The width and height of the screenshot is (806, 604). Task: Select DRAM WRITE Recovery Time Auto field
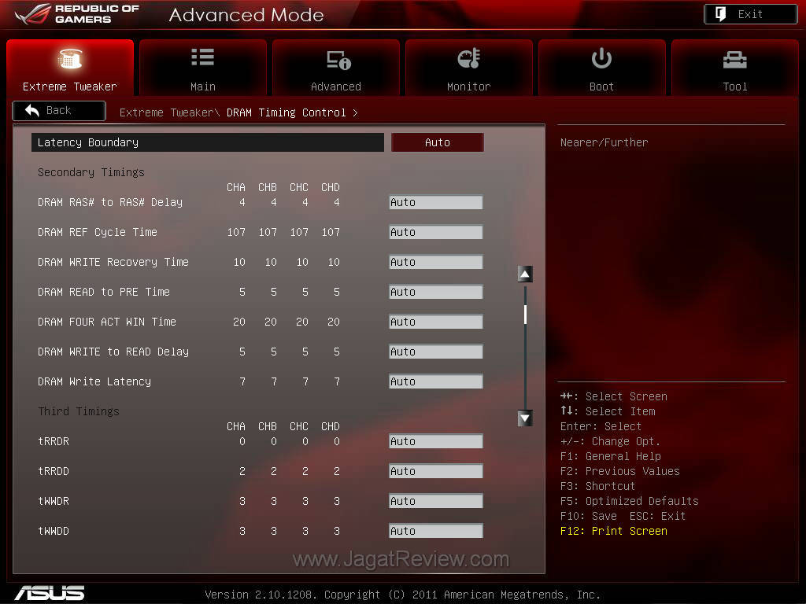point(436,262)
